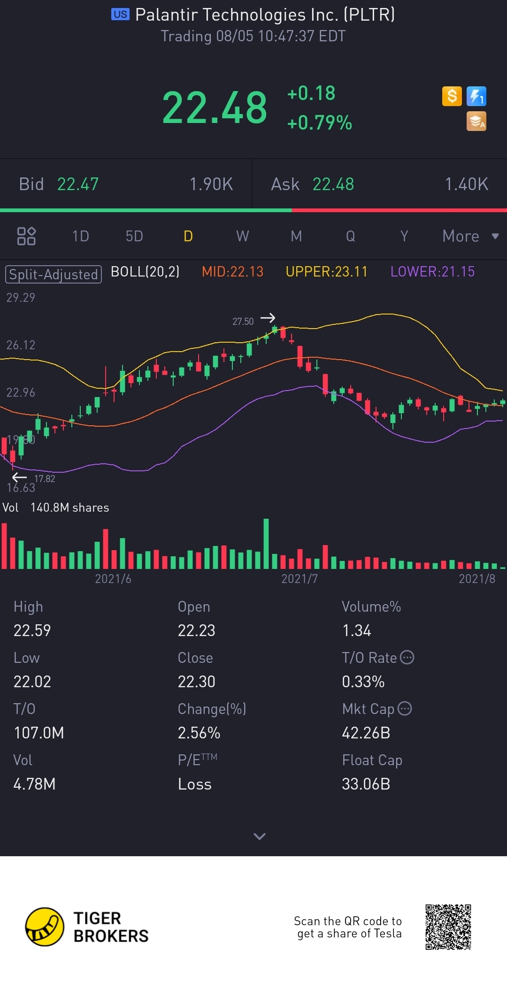This screenshot has height=998, width=507.
Task: Tap the Mkt Cap value 42.26B
Action: click(x=366, y=733)
